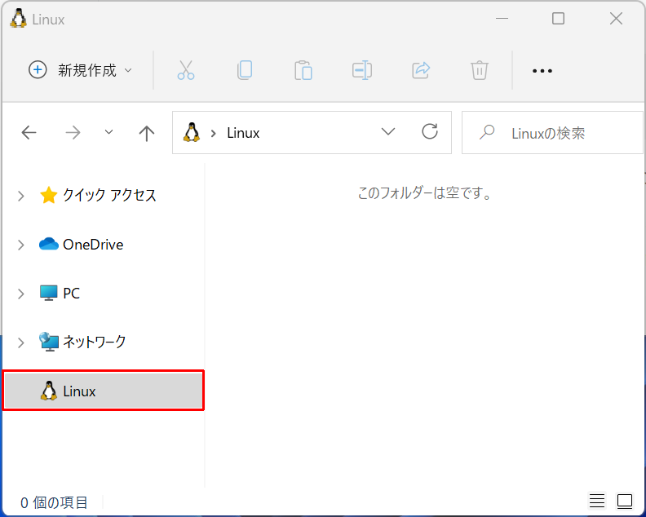The width and height of the screenshot is (646, 517).
Task: Click the Copy icon in toolbar
Action: click(245, 70)
